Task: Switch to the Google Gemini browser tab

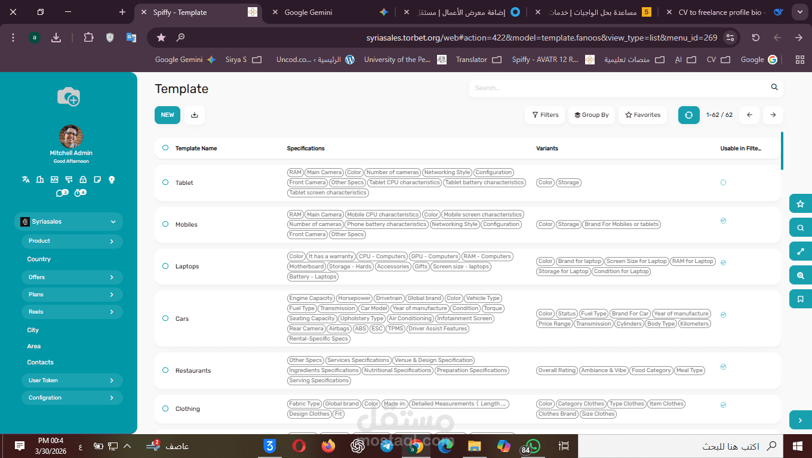Action: [x=328, y=13]
